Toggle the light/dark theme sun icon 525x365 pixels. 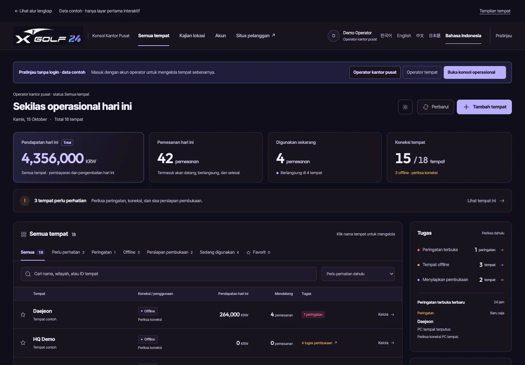click(x=405, y=107)
